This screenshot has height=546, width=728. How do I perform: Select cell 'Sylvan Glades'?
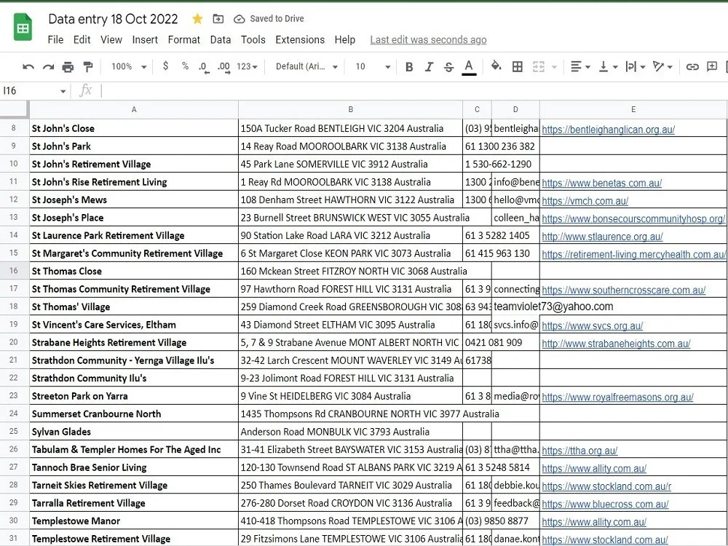point(134,432)
